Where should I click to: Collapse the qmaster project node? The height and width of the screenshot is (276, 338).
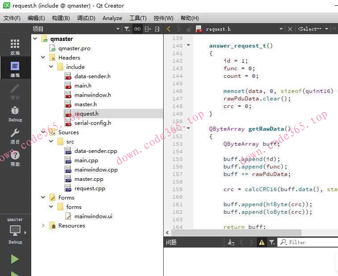(x=35, y=39)
